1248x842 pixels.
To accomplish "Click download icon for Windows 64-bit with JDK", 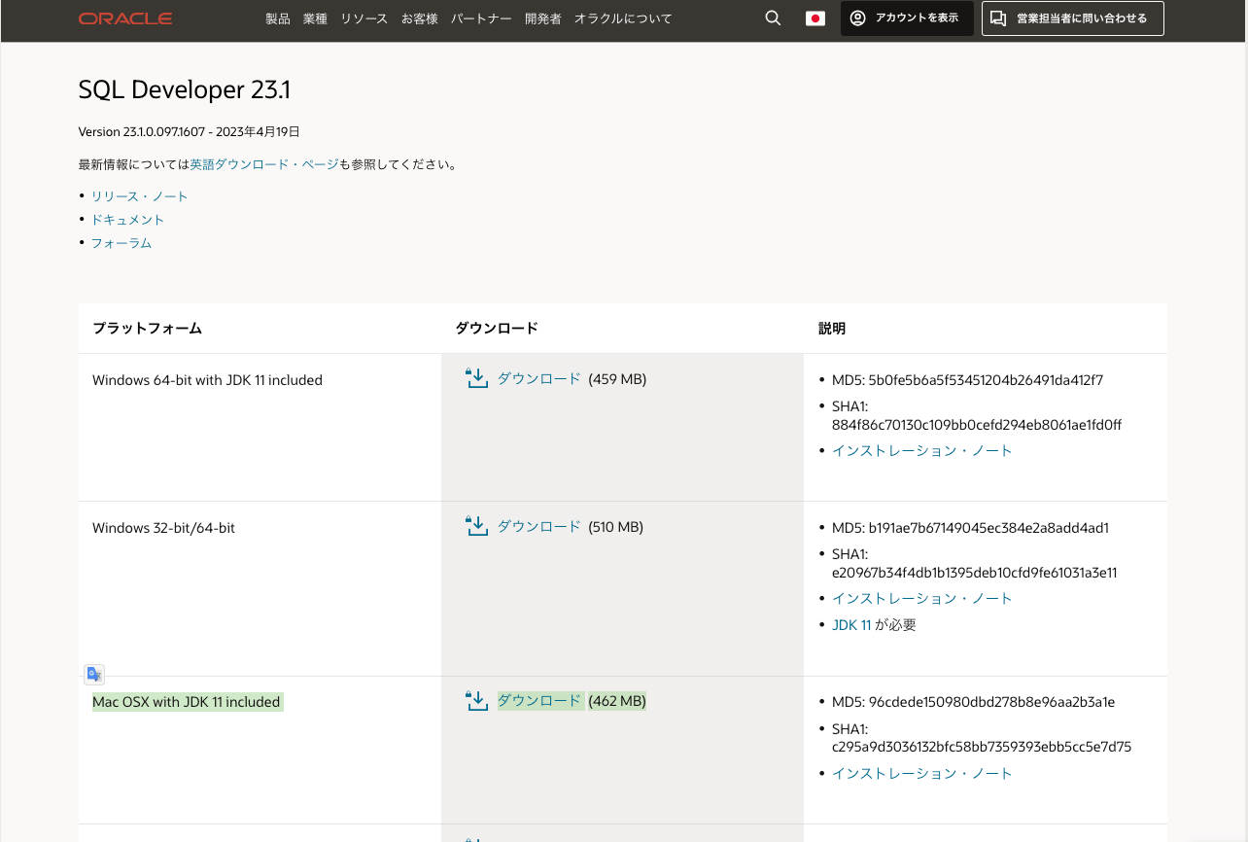I will 476,378.
